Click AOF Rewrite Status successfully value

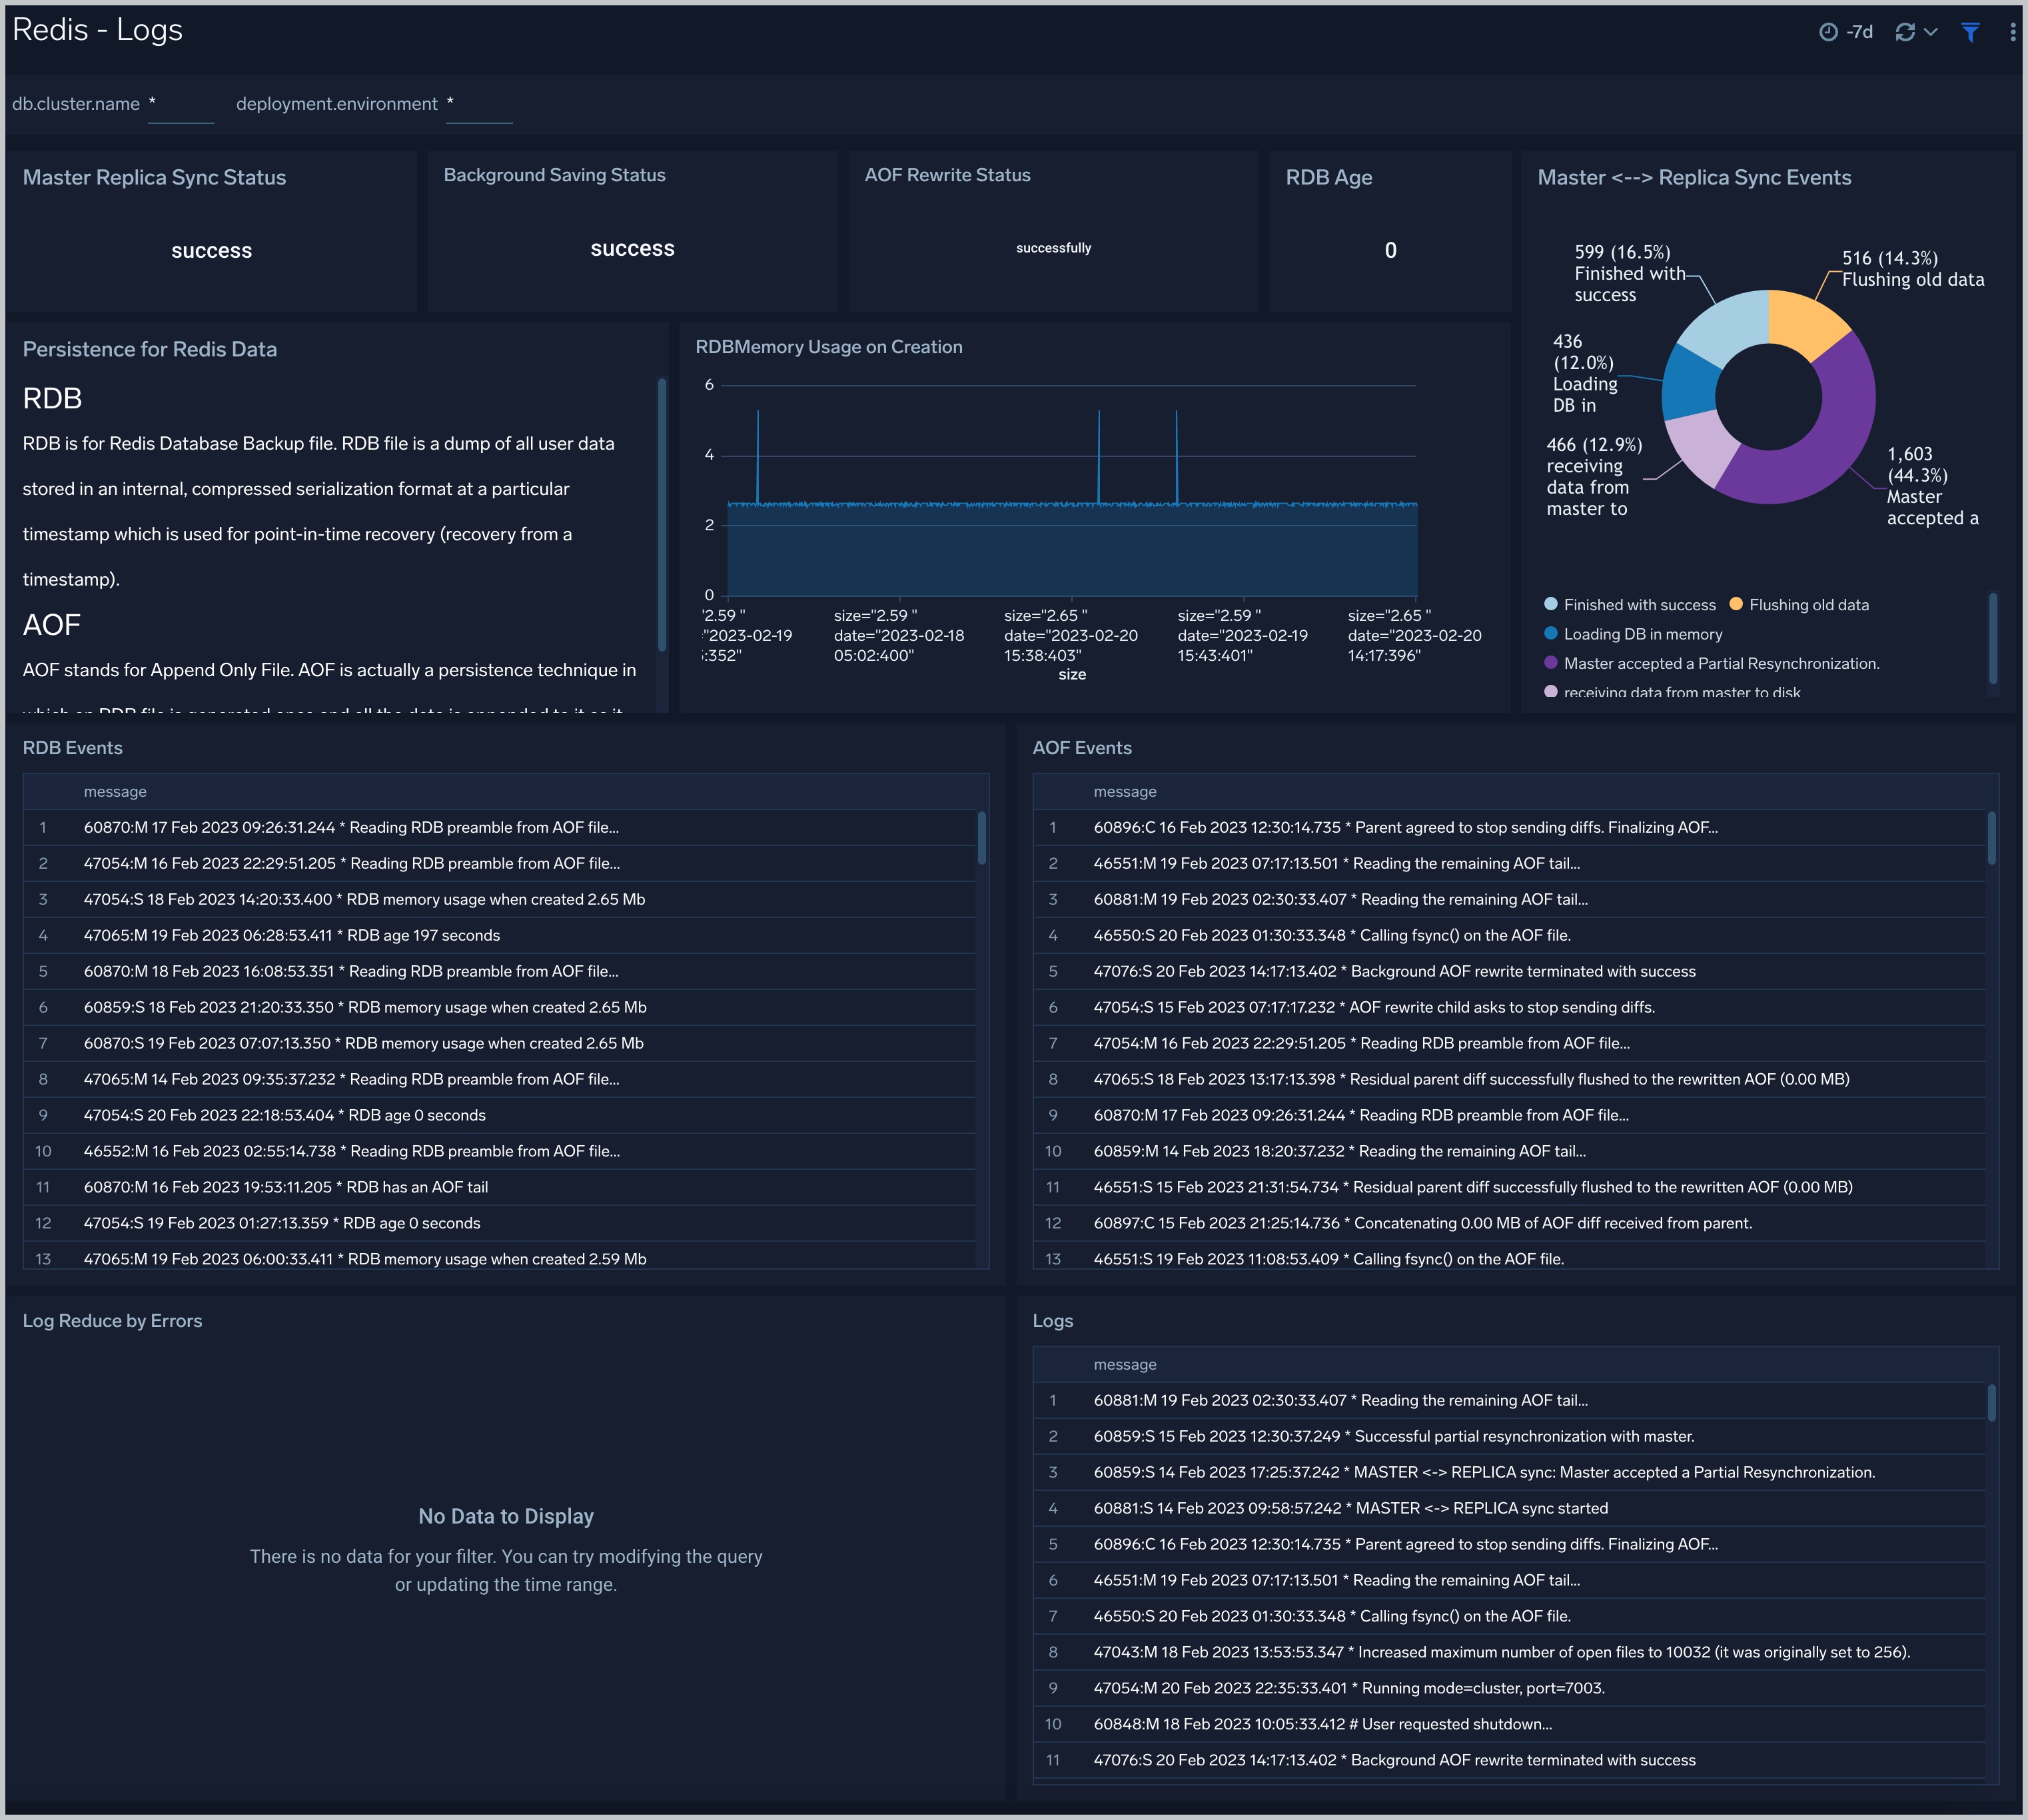(1054, 248)
